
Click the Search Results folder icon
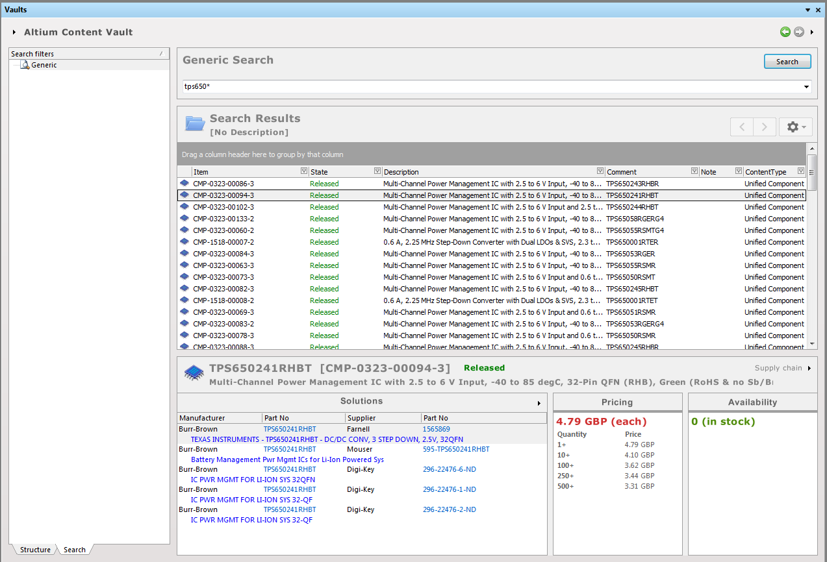point(195,123)
